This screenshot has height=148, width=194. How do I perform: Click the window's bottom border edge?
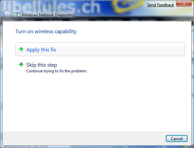click(x=97, y=147)
